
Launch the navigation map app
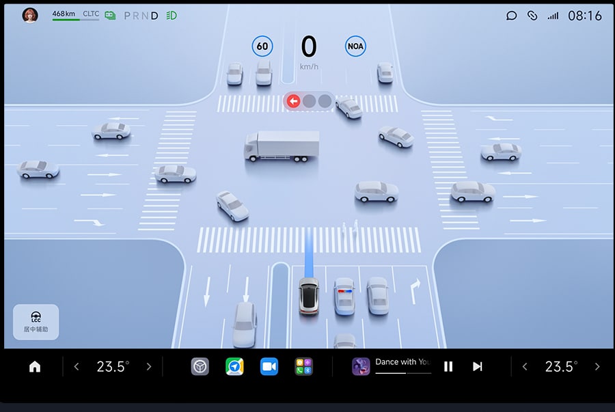point(234,367)
